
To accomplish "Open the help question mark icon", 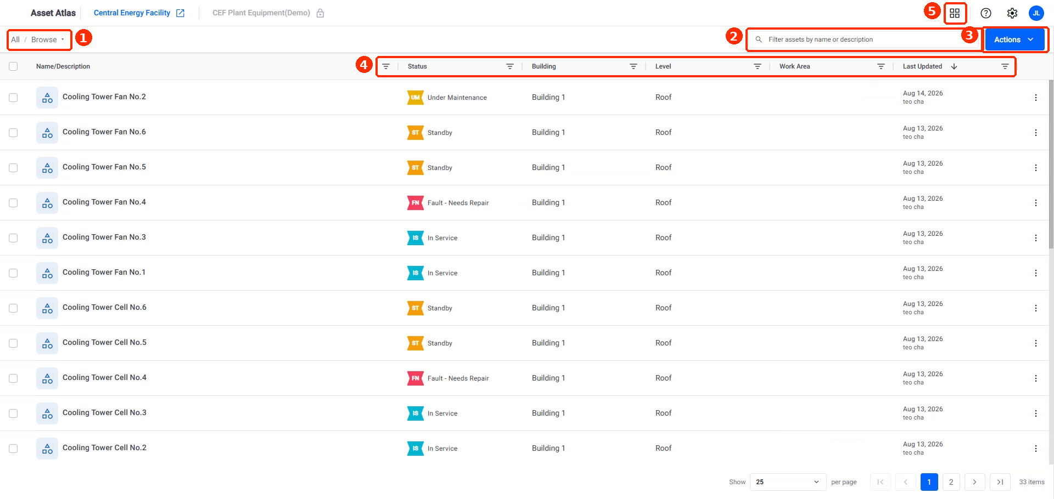I will click(x=986, y=13).
